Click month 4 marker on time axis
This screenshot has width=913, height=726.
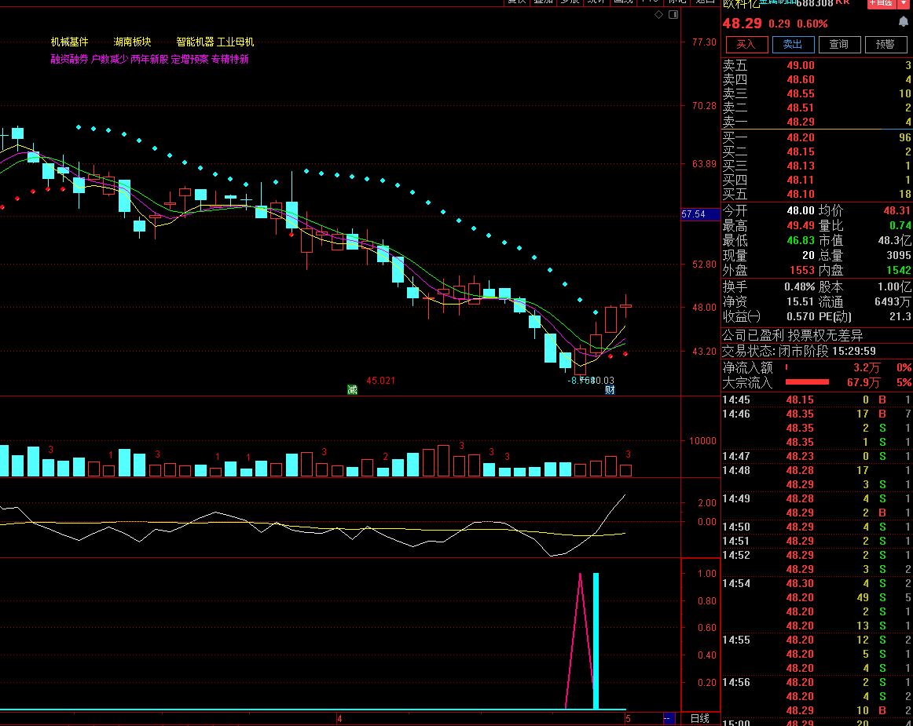point(339,719)
